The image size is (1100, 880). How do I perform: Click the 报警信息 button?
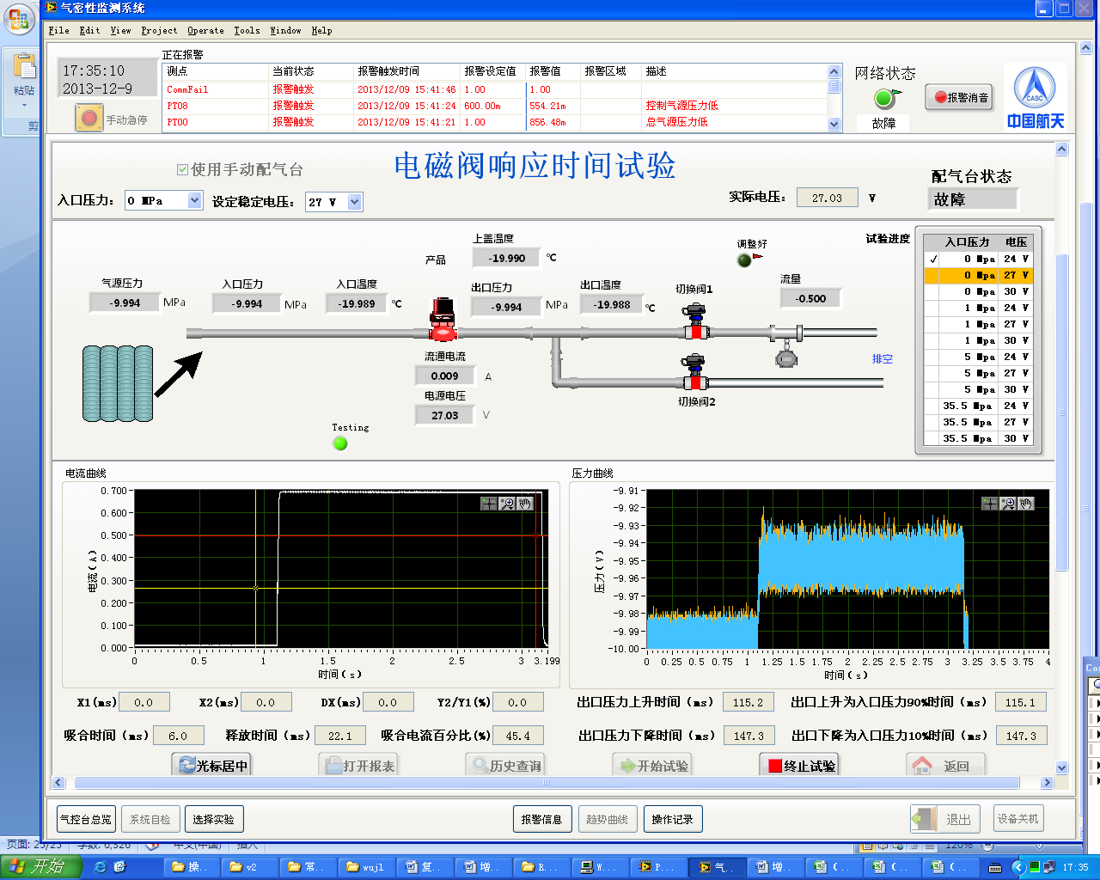click(x=541, y=820)
